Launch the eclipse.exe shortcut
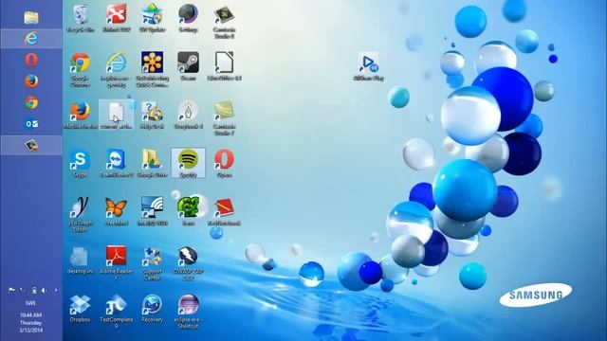607x341 pixels. [188, 312]
